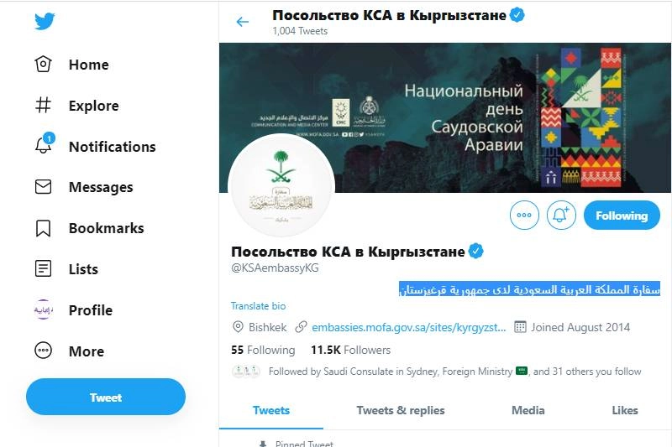Switch to the Media tab
The width and height of the screenshot is (672, 447).
click(528, 410)
